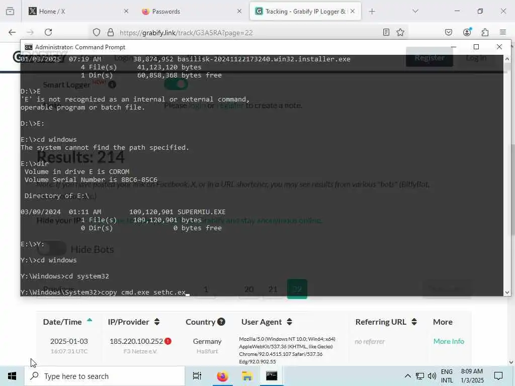
Task: Open a new browser tab
Action: [372, 12]
